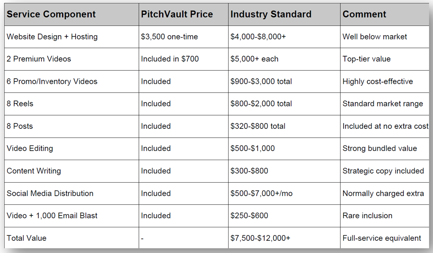This screenshot has width=433, height=253.
Task: Select the $320-$800 total cell
Action: pos(284,126)
